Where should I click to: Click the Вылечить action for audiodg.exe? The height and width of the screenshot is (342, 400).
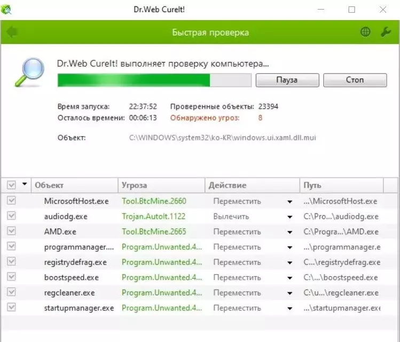(231, 216)
